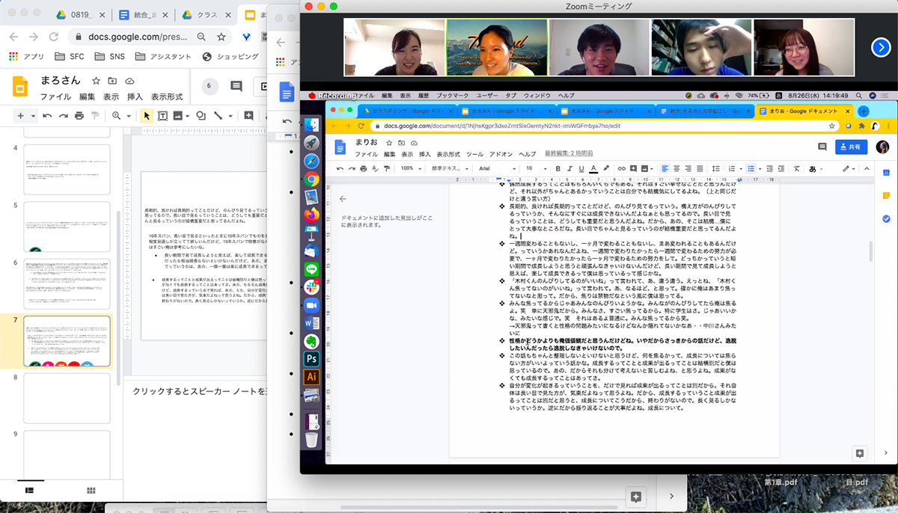Click the insert link icon in Docs toolbar

tap(620, 168)
